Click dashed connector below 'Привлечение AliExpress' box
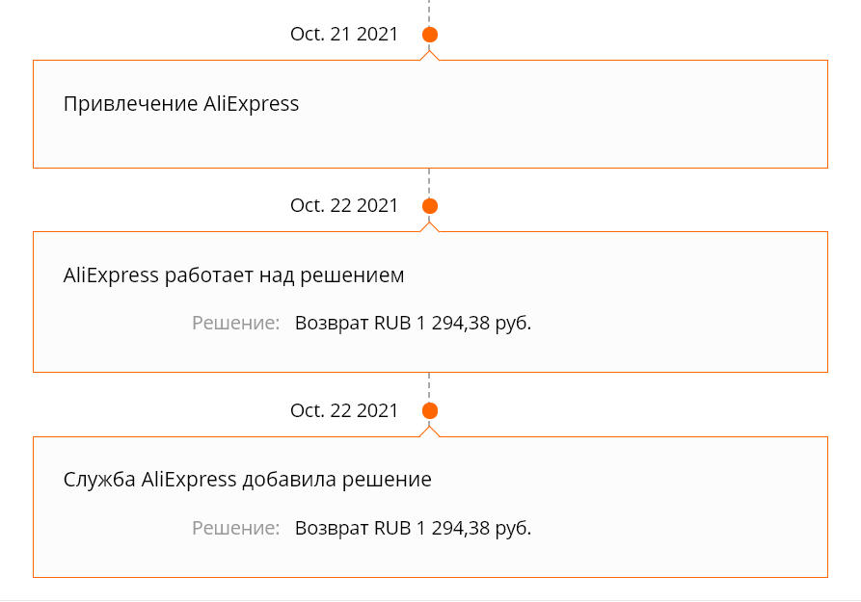Viewport: 861px width, 602px height. click(429, 183)
